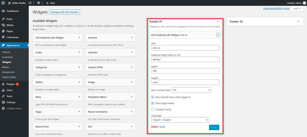Viewport: 307px width, 137px height.
Task: Click the Done link
Action: 162,126
